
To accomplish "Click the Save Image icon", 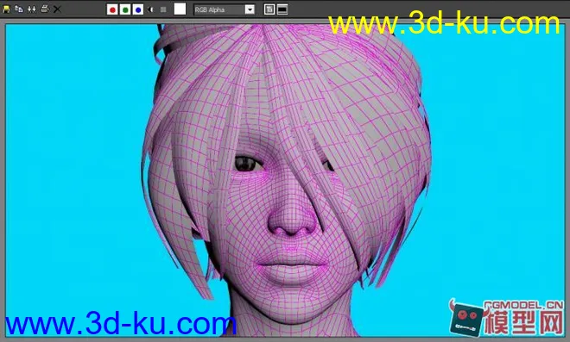I will point(6,9).
